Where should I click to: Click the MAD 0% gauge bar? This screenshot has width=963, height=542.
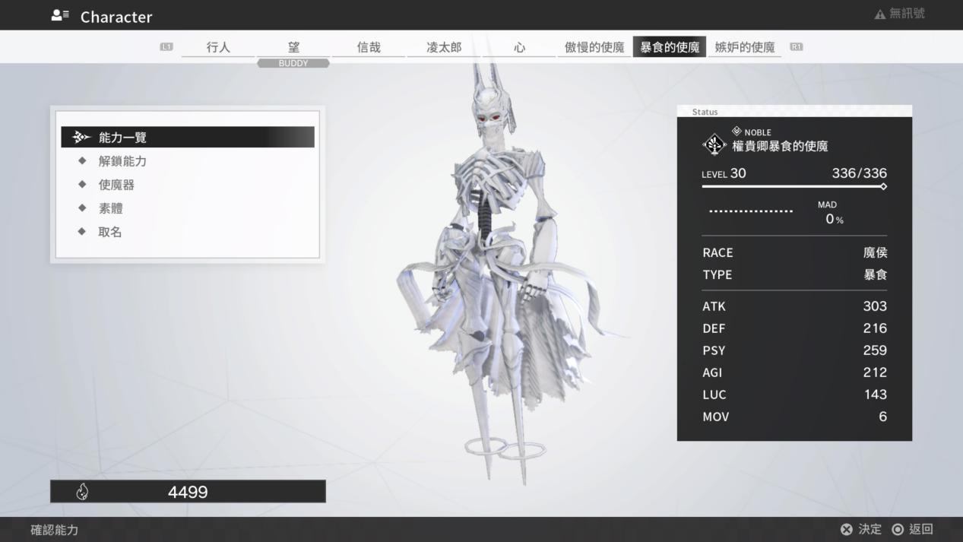pos(752,211)
